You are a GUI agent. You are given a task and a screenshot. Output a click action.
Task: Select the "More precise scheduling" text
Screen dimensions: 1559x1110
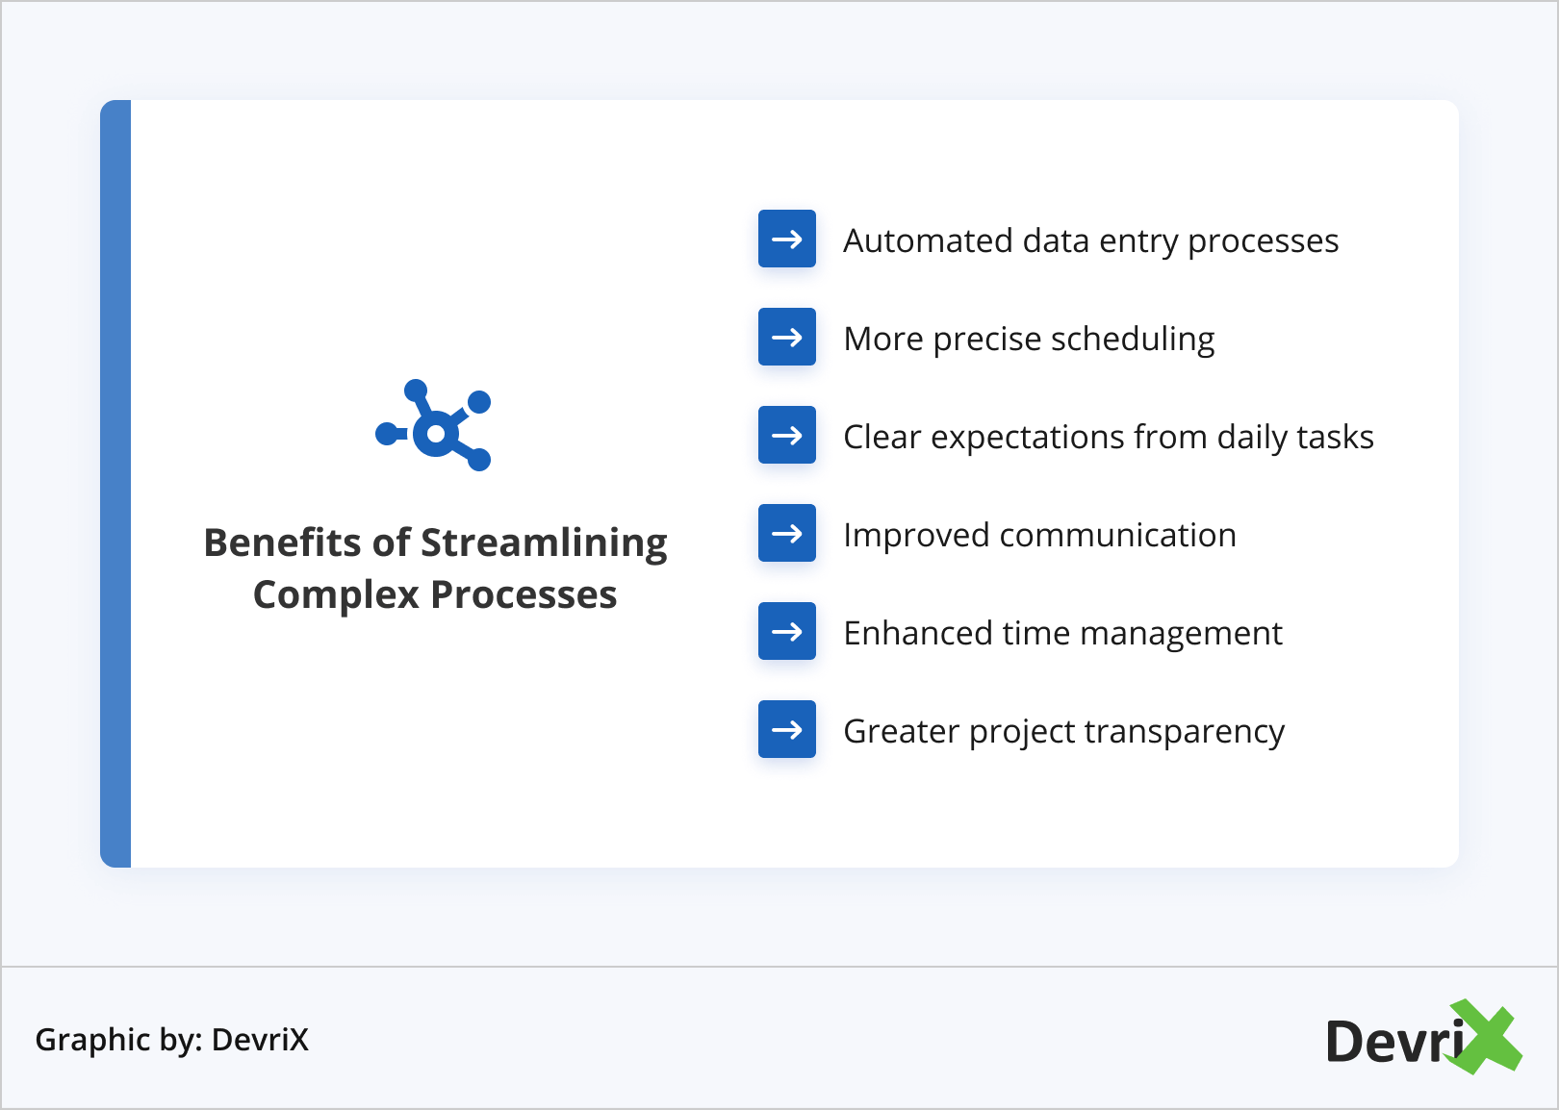[1028, 339]
